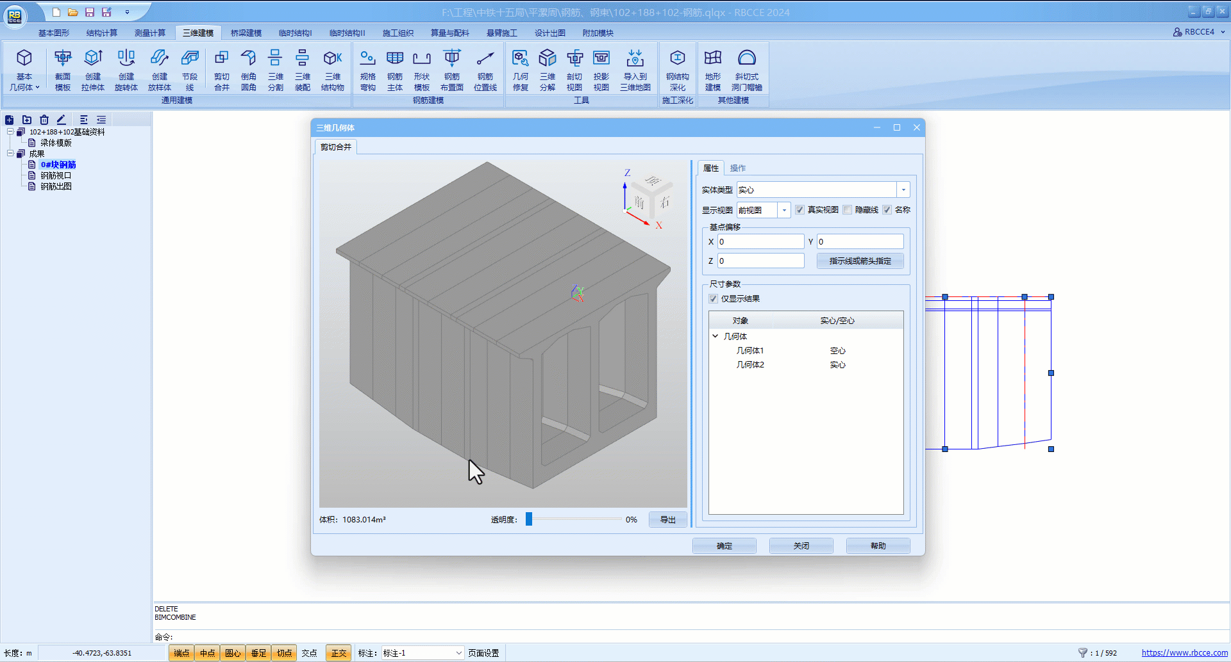Click the 导出 export button
The width and height of the screenshot is (1231, 662).
pyautogui.click(x=667, y=520)
